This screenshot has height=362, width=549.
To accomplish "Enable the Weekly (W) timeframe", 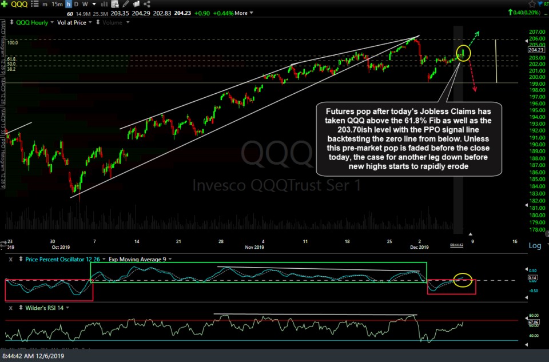I will tap(85, 4).
